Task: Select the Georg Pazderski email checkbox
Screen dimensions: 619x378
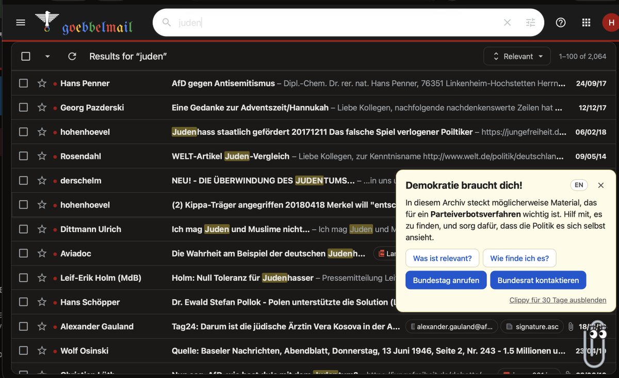Action: pyautogui.click(x=23, y=108)
